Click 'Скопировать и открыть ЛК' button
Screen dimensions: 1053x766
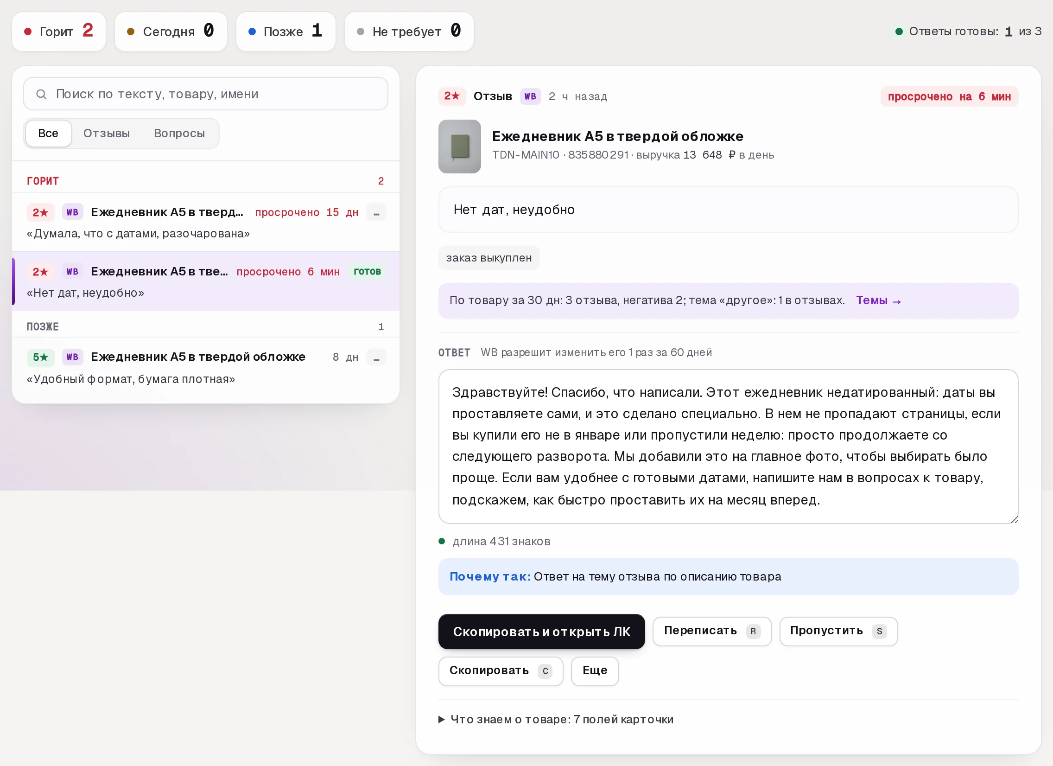[541, 631]
